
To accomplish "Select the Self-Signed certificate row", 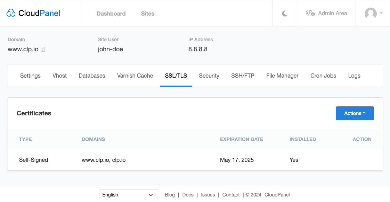I will 33,160.
